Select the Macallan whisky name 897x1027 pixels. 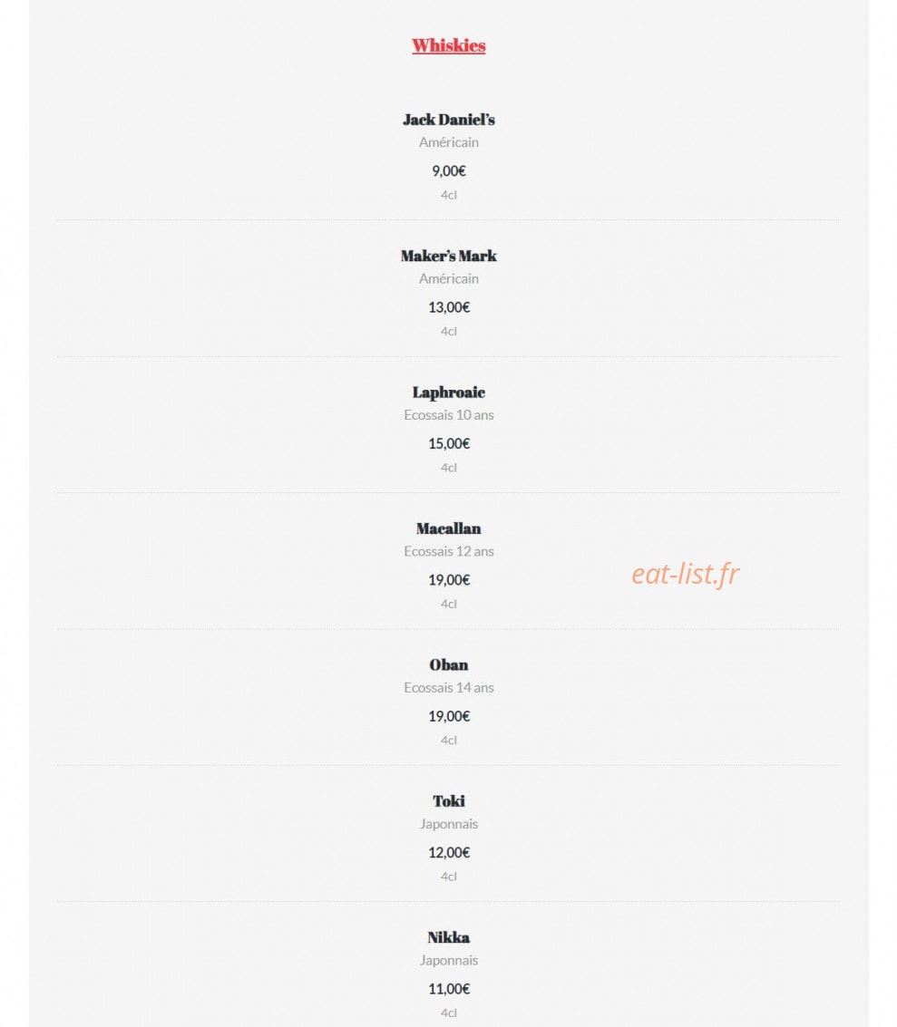click(448, 528)
